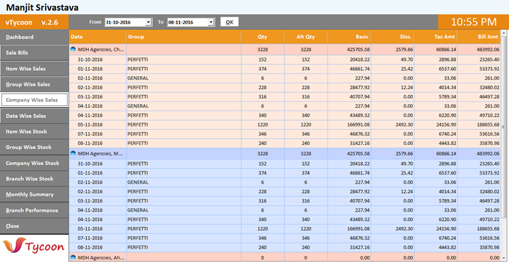
Task: Open Company Wise Stock
Action: [34, 163]
